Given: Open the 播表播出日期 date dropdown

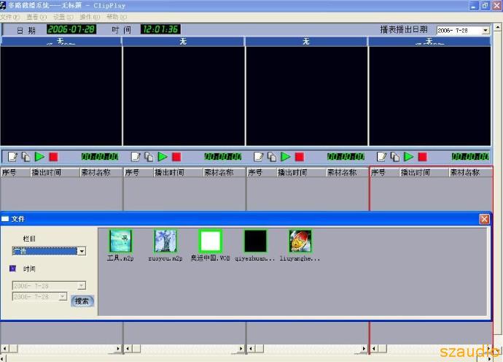Looking at the screenshot, I should pos(486,30).
